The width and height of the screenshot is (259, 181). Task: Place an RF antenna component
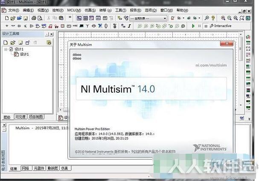(x=87, y=26)
